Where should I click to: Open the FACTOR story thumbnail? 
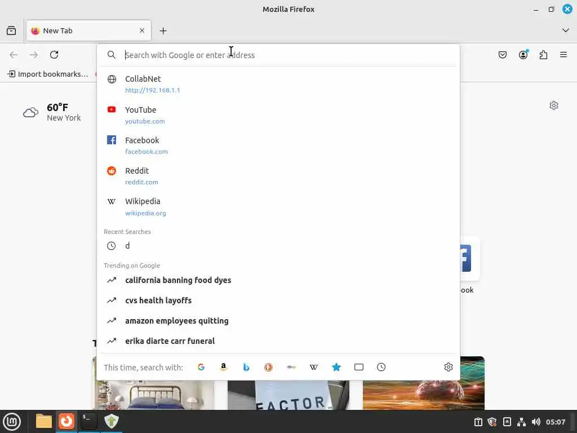[288, 395]
